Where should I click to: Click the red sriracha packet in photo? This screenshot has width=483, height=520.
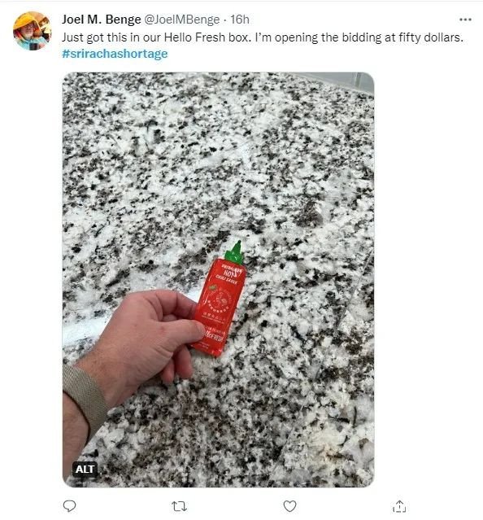click(x=220, y=307)
